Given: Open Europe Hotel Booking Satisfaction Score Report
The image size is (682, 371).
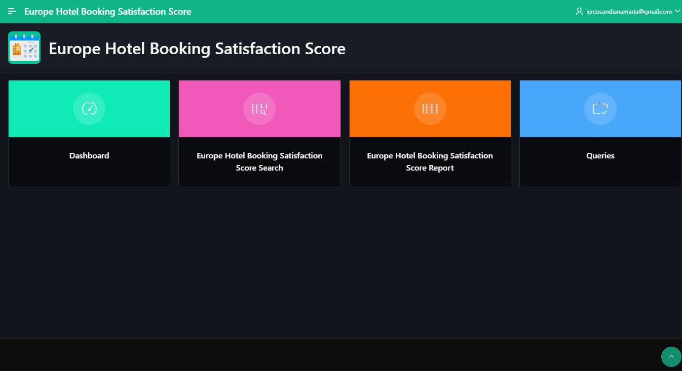Looking at the screenshot, I should coord(430,161).
